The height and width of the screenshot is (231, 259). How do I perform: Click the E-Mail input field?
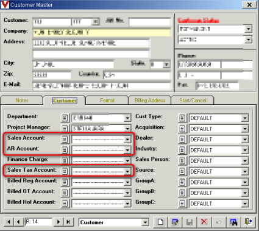102,86
